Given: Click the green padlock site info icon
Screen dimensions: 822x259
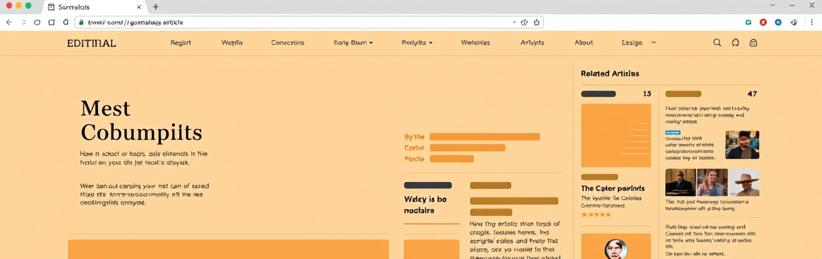Looking at the screenshot, I should click(x=80, y=22).
